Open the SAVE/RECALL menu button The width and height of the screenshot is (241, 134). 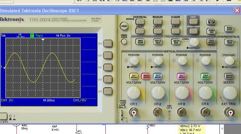pos(140,22)
